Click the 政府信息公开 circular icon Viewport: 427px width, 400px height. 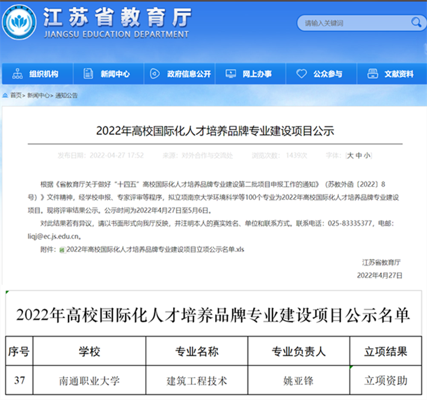click(x=155, y=73)
